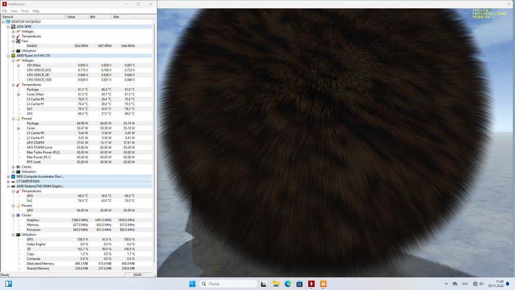Image resolution: width=515 pixels, height=290 pixels.
Task: Click the CPU Powers flame icon
Action: (18, 119)
